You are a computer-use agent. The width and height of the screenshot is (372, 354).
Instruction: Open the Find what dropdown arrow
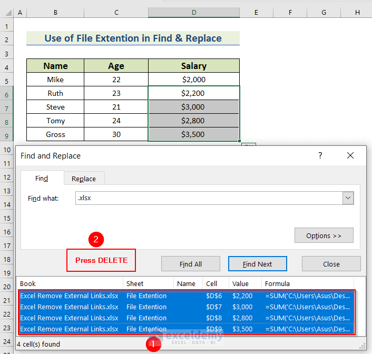[x=348, y=198]
